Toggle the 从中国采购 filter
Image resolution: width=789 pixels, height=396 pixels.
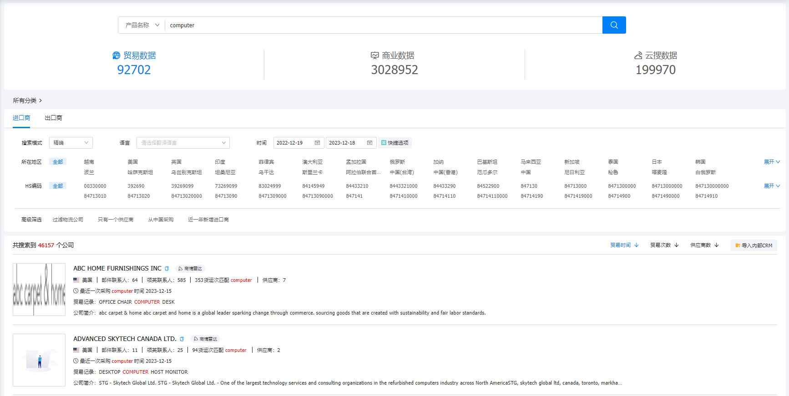point(161,220)
